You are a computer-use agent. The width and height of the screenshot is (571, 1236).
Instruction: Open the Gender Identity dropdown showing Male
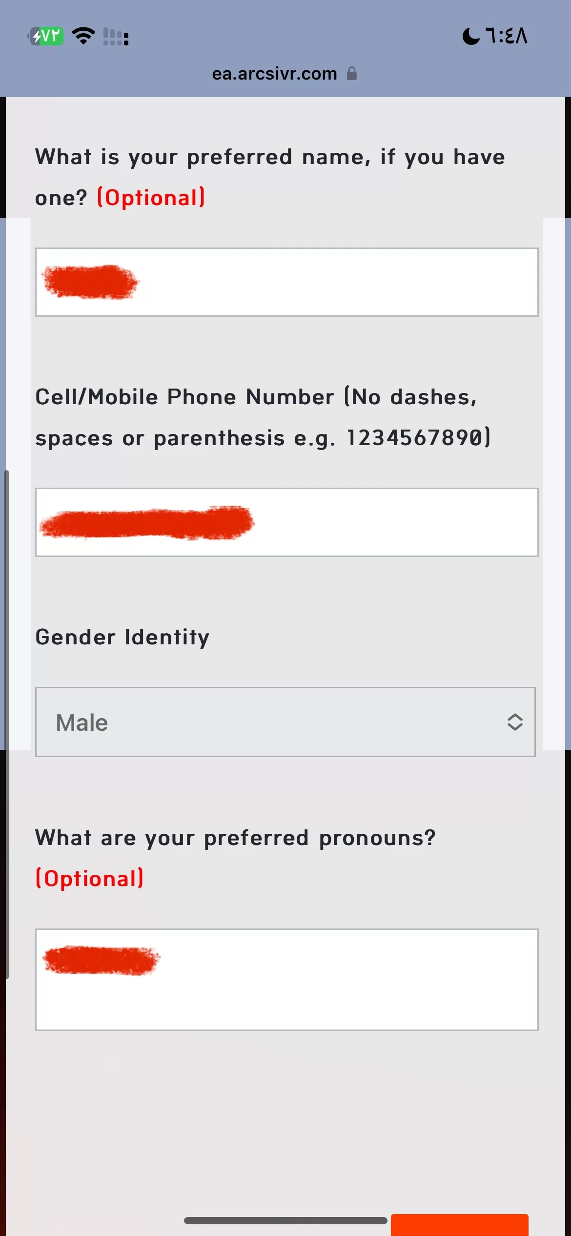285,722
